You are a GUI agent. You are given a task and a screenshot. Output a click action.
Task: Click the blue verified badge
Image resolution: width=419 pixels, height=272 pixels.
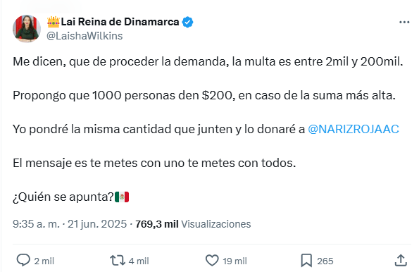(x=187, y=22)
